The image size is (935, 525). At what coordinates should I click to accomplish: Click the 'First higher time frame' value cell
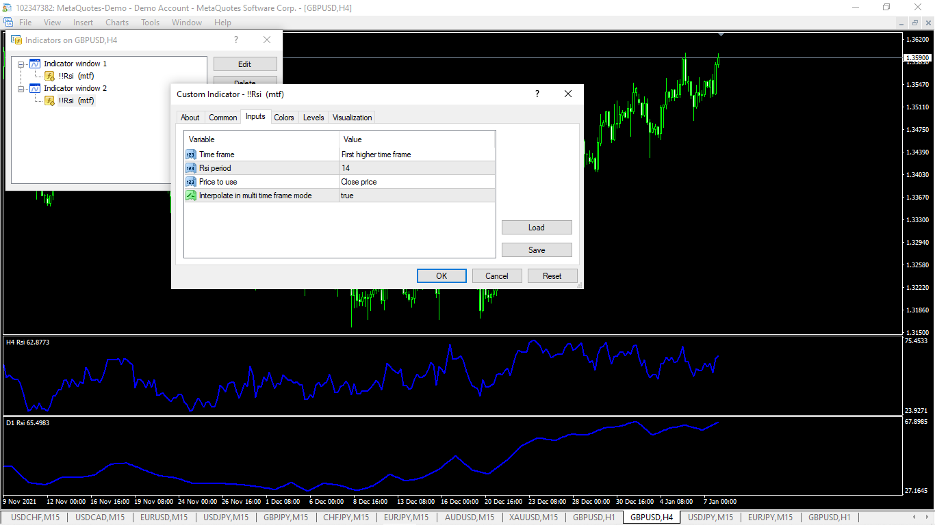[417, 154]
